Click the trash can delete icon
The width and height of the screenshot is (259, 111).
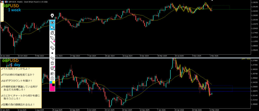pos(52,63)
